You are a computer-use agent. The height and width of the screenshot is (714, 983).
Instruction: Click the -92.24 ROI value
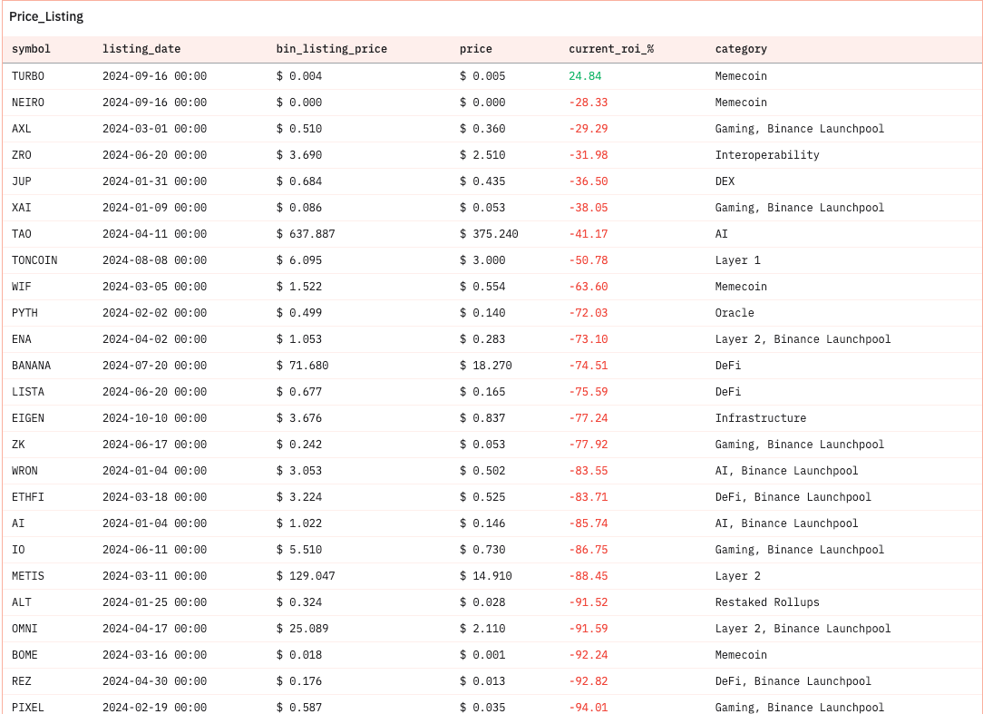588,656
